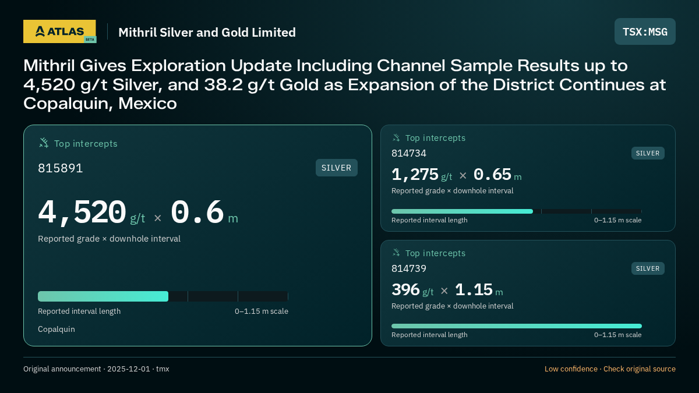
Task: Click the headline about Copalquin channel sample results
Action: pos(344,84)
